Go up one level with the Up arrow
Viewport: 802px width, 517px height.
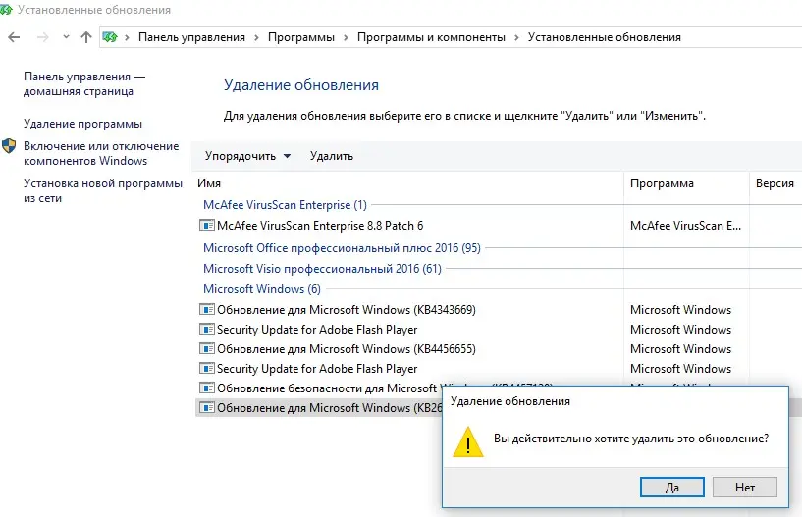86,37
